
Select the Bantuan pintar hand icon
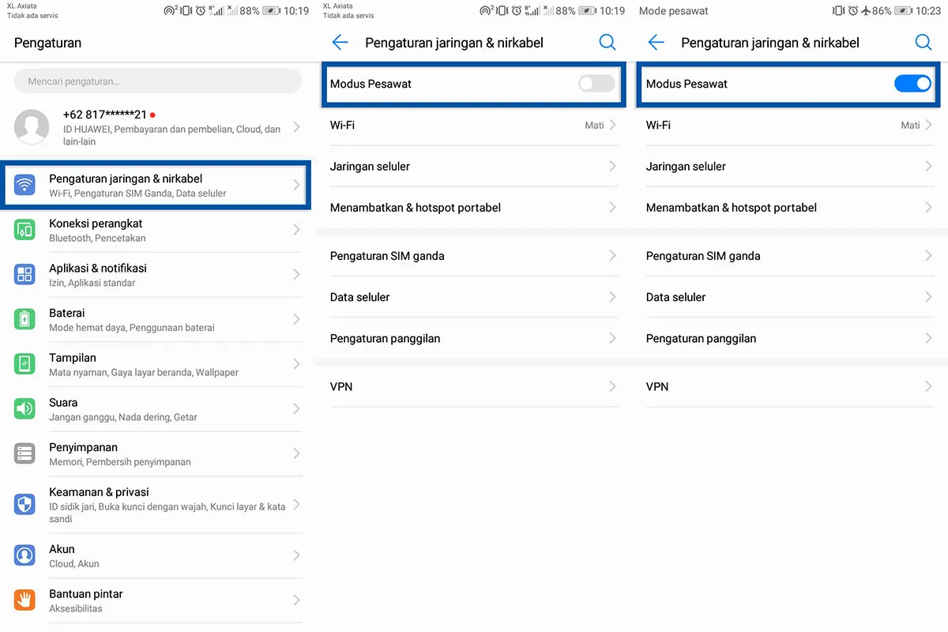24,600
